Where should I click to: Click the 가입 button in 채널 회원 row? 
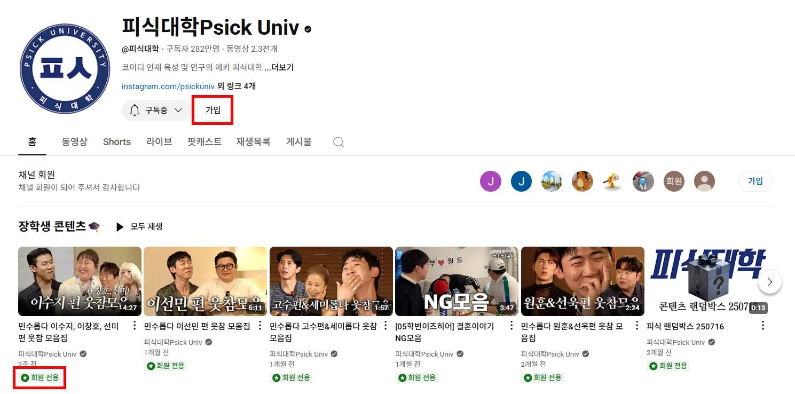tap(755, 182)
